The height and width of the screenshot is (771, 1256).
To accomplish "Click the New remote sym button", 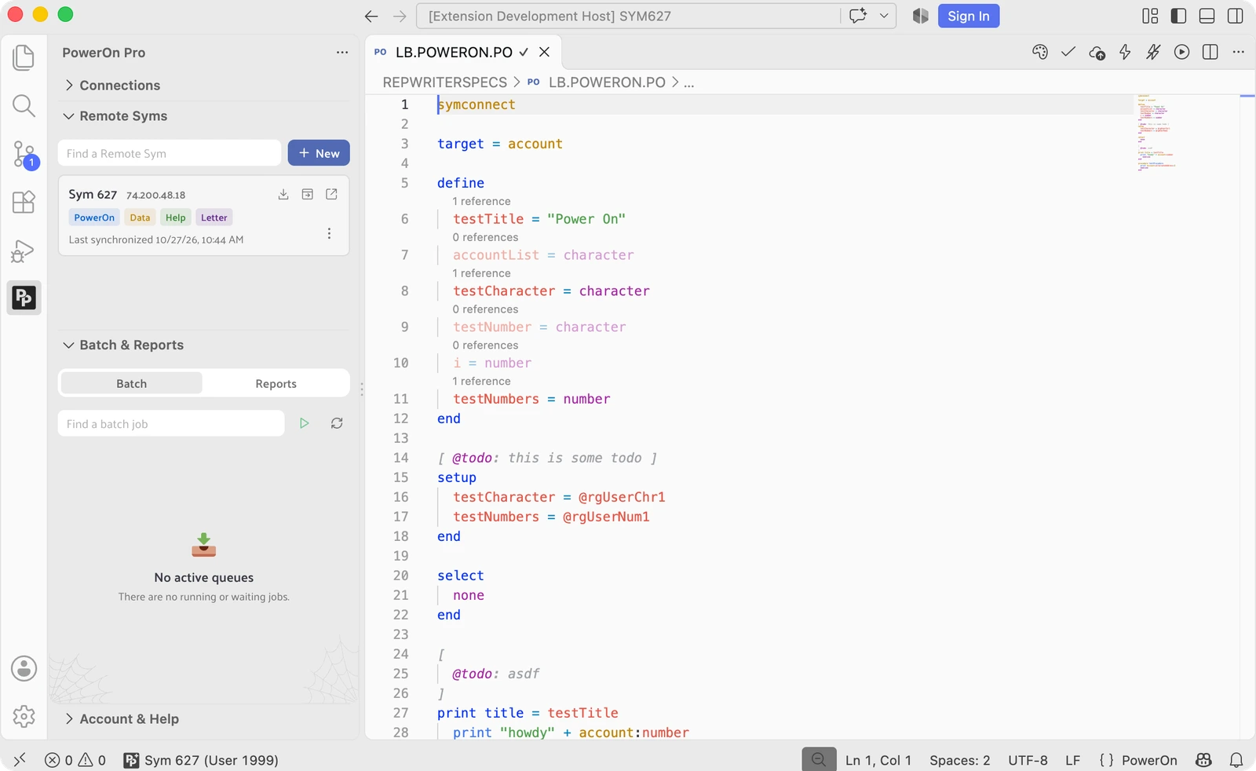I will pyautogui.click(x=319, y=153).
